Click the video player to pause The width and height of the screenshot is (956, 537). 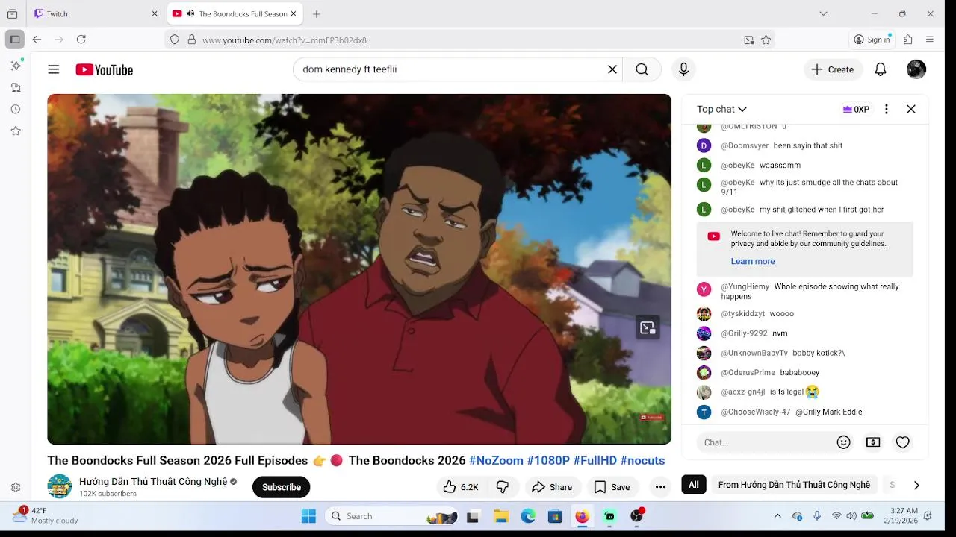pyautogui.click(x=359, y=269)
